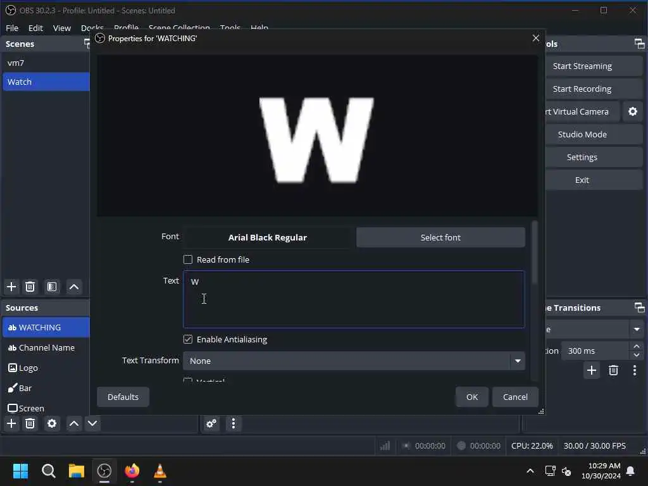Move scene up with arrow icon
The image size is (648, 486).
74,287
